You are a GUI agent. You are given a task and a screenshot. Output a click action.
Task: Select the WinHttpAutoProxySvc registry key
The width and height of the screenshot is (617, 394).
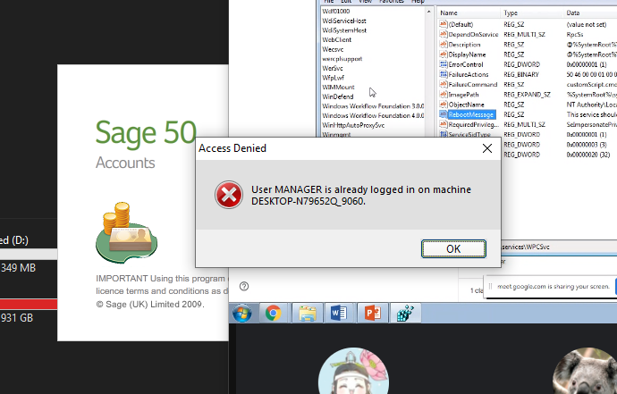[x=353, y=125]
